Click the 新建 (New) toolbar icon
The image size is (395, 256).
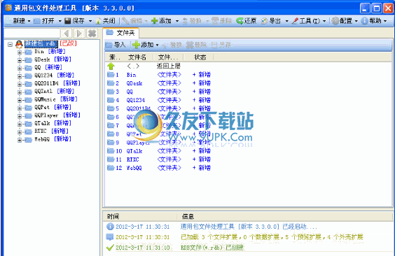click(x=9, y=21)
